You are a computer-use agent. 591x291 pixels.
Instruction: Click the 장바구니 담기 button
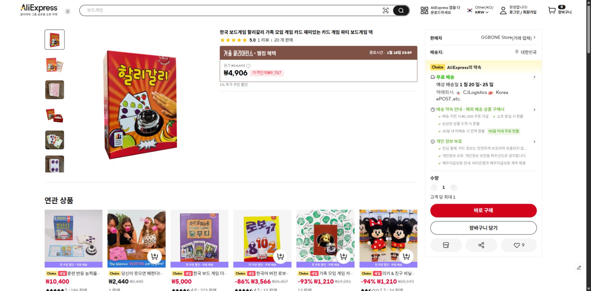[483, 228]
